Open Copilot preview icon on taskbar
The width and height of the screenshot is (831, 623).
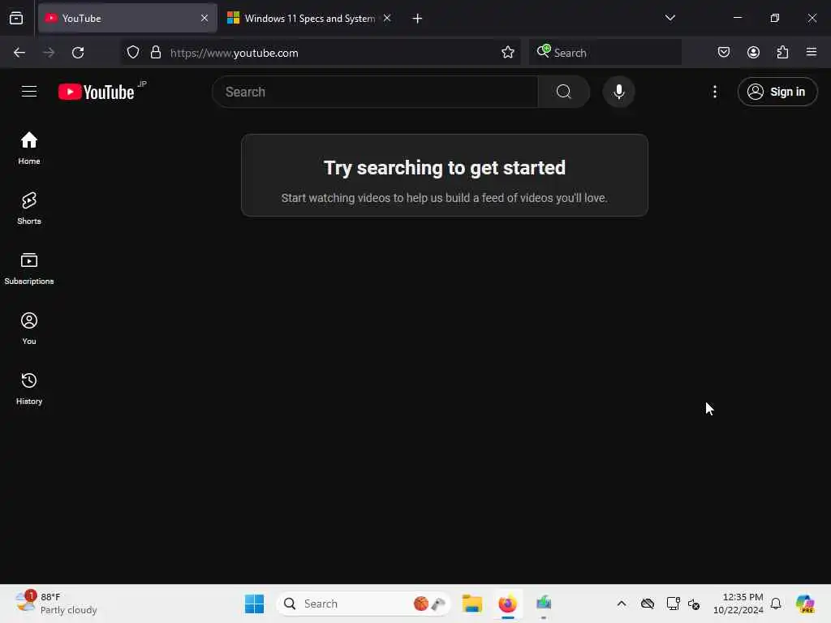coord(805,604)
